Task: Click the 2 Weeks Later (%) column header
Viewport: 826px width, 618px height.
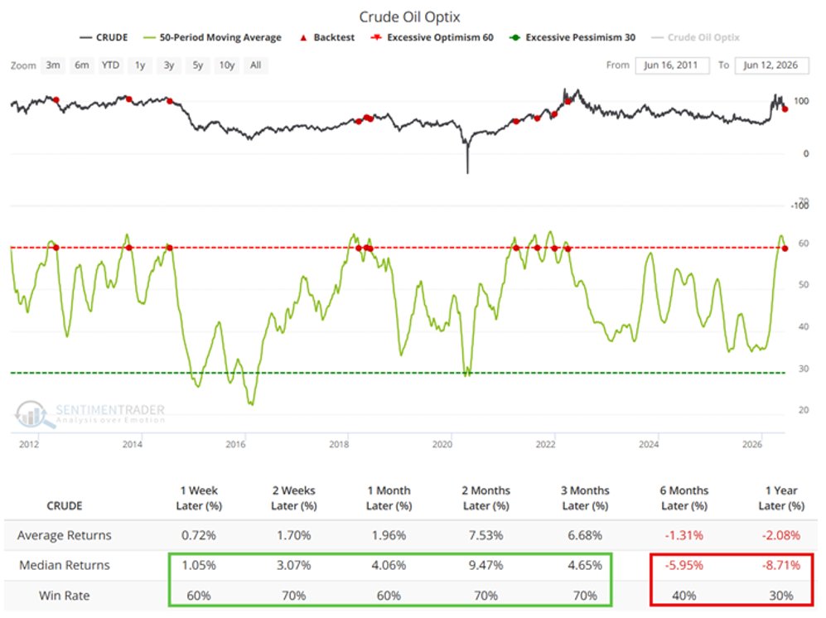Action: pos(294,498)
